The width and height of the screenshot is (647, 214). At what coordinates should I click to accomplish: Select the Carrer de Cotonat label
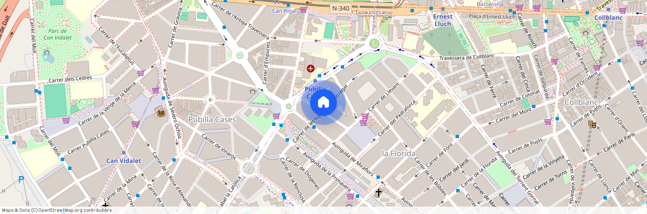pos(520,98)
